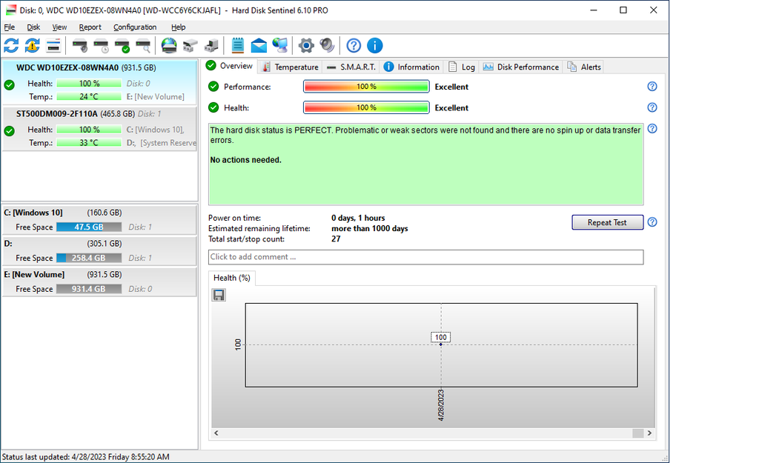Click the 100 data point label on graph
The image size is (759, 463).
(440, 337)
